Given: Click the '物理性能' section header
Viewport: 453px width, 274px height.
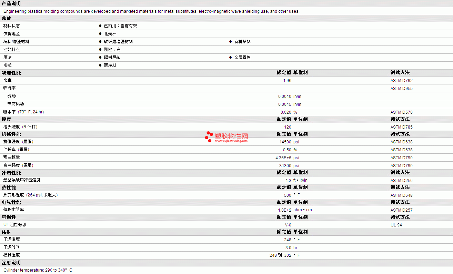Looking at the screenshot, I should coord(11,73).
